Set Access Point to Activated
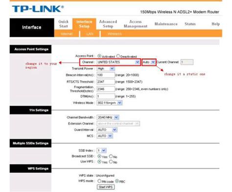Viewport: 232px width, 192px height. [99, 56]
